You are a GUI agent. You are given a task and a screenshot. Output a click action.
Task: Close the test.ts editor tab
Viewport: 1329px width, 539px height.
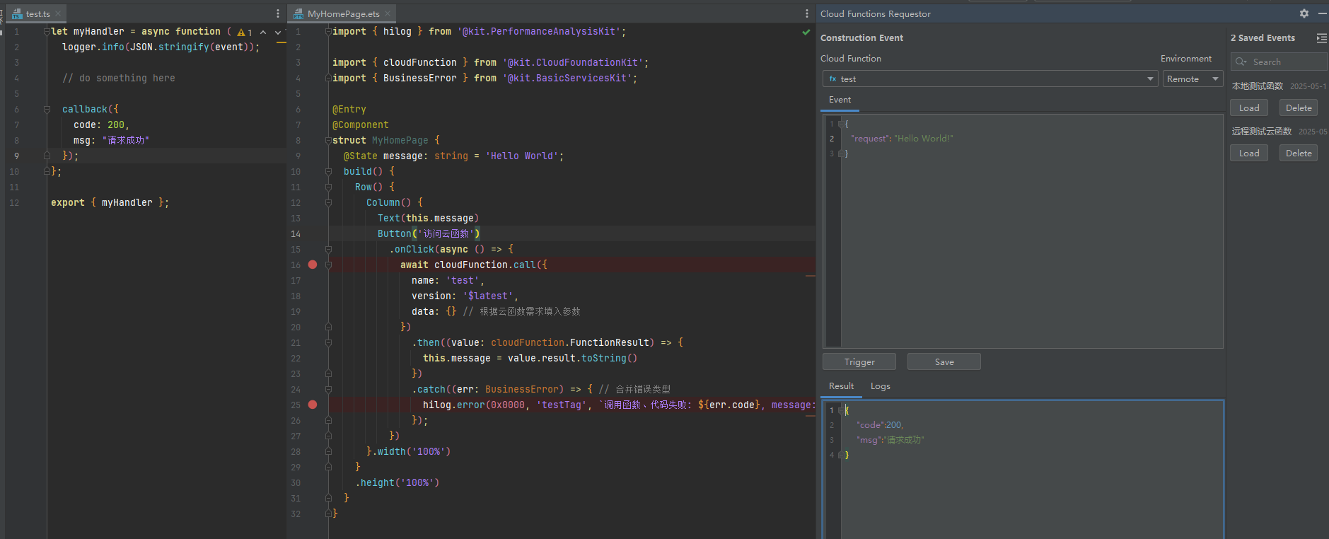(x=58, y=14)
